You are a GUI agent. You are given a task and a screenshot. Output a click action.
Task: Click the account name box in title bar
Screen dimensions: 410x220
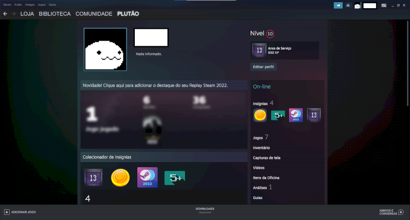[x=370, y=6]
